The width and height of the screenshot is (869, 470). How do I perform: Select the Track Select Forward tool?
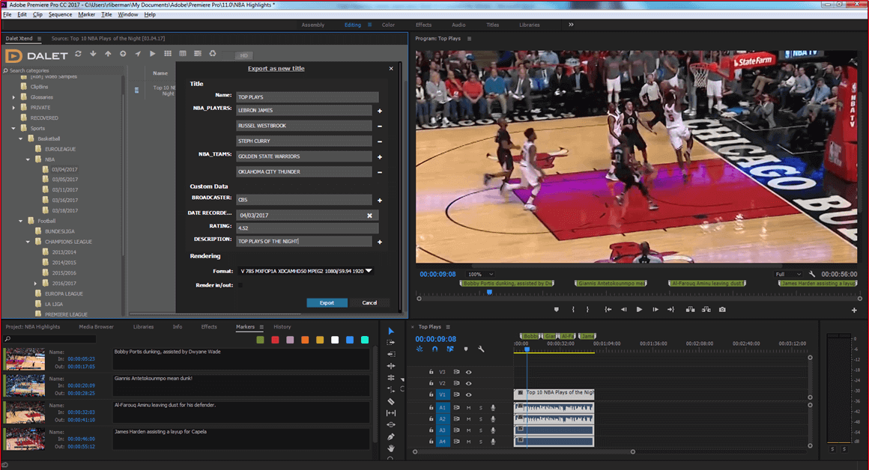pyautogui.click(x=390, y=342)
